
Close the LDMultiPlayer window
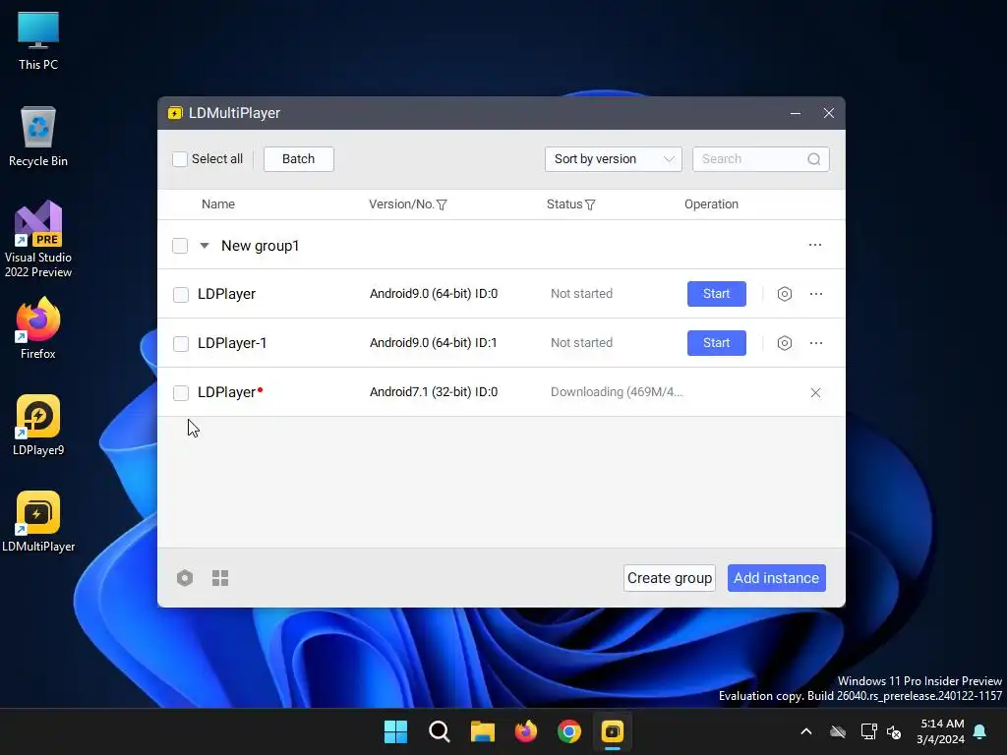click(828, 113)
